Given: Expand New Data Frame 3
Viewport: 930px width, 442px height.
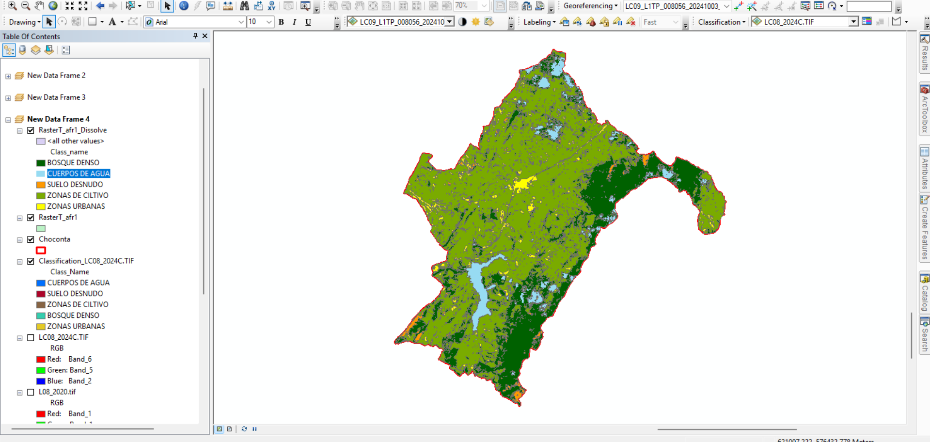Looking at the screenshot, I should click(8, 98).
